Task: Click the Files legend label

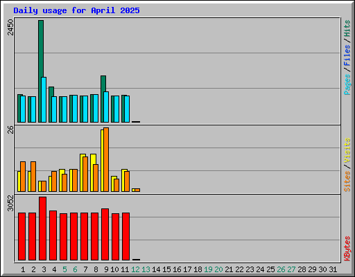Action: tap(347, 55)
